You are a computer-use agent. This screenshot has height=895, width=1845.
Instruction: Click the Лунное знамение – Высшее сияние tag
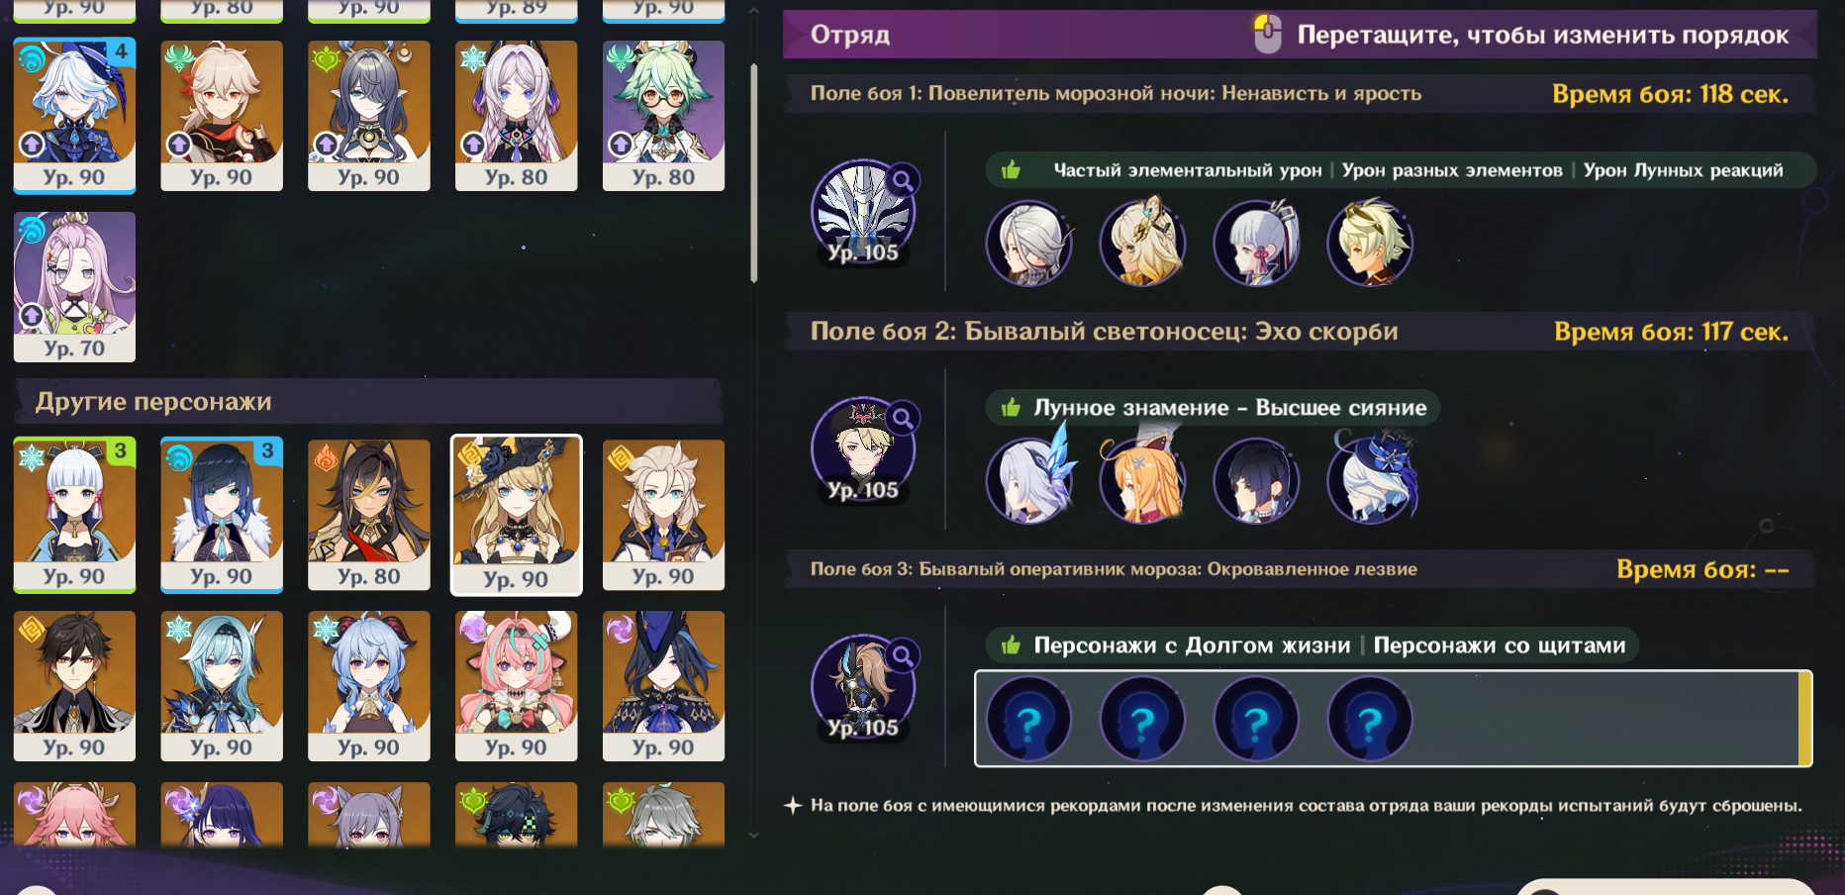pyautogui.click(x=1230, y=408)
